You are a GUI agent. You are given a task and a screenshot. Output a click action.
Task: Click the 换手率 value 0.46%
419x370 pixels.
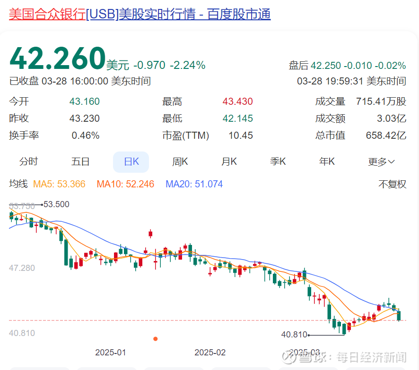tap(86, 135)
